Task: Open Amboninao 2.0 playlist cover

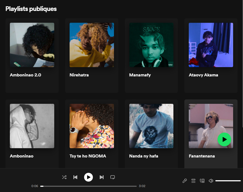Action: (32, 45)
